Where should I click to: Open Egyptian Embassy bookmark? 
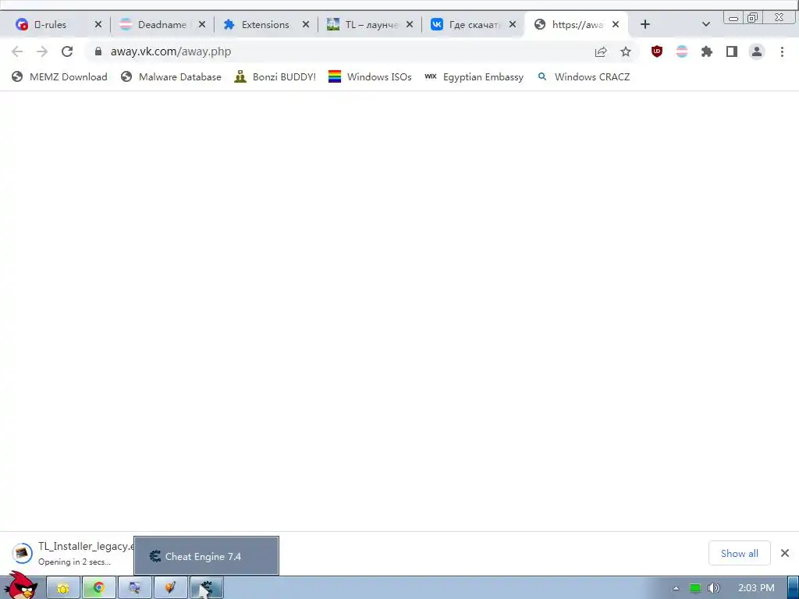(x=474, y=77)
